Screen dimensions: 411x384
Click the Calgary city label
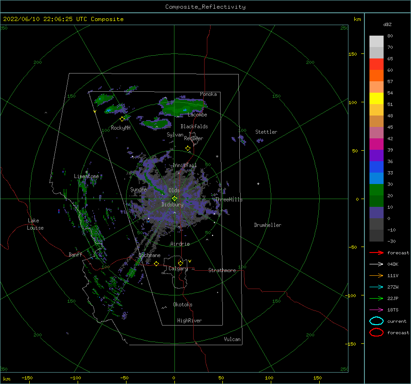[178, 268]
